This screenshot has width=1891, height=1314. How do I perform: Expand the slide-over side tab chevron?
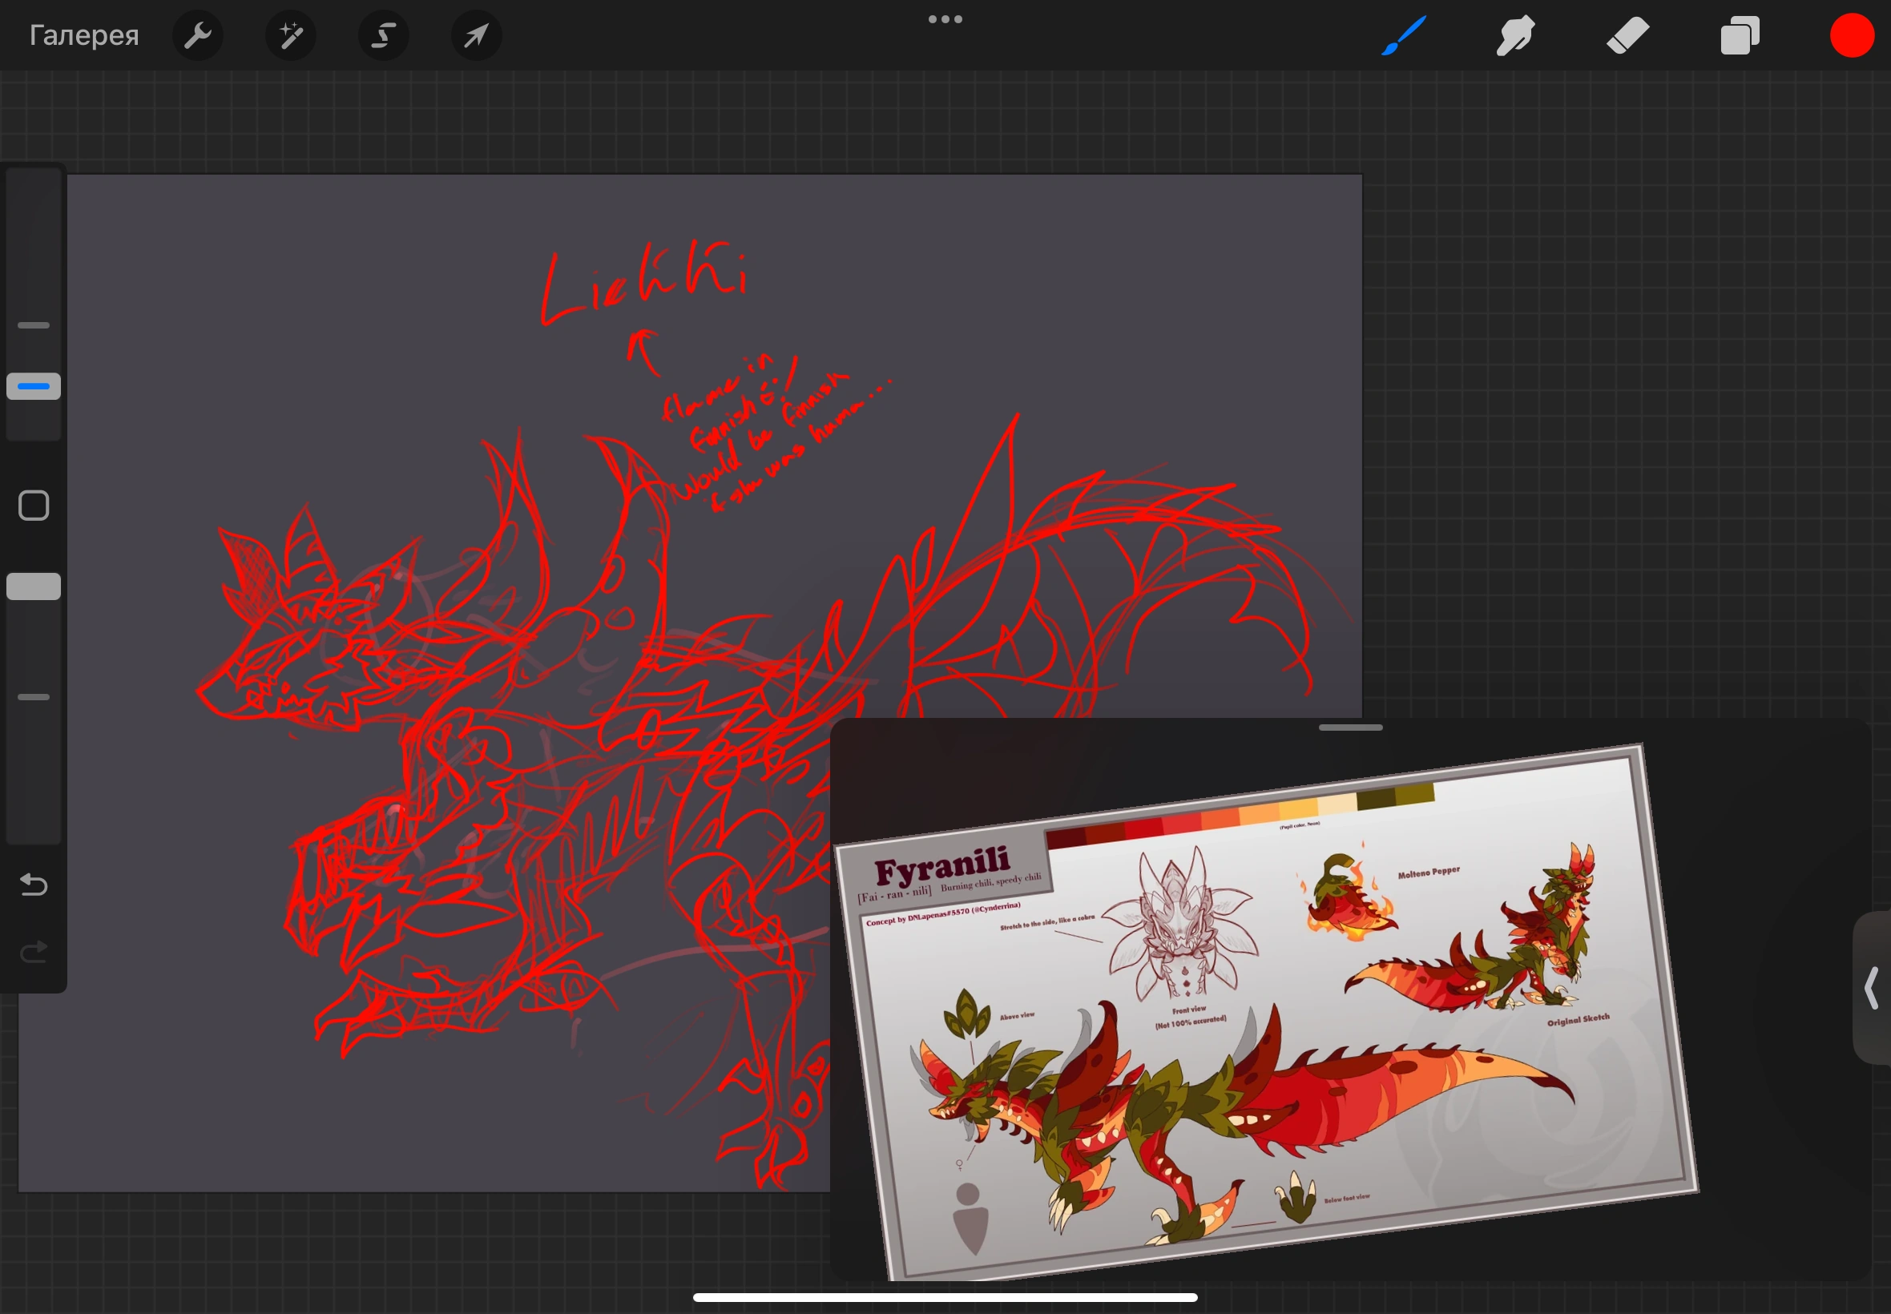click(1871, 988)
